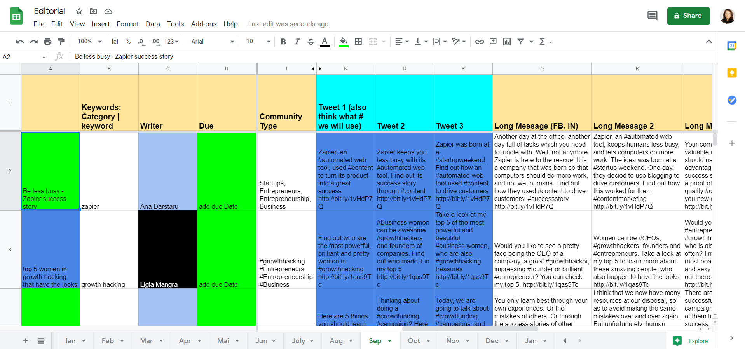This screenshot has width=745, height=349.
Task: Click the cloud document status icon
Action: (x=108, y=11)
